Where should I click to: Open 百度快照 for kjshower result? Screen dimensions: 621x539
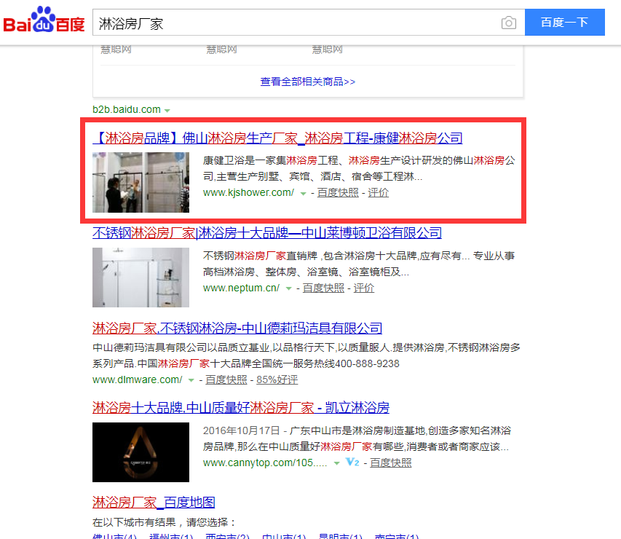pos(338,192)
